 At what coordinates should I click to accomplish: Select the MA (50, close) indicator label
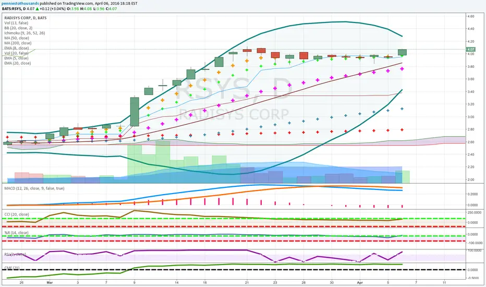point(17,38)
